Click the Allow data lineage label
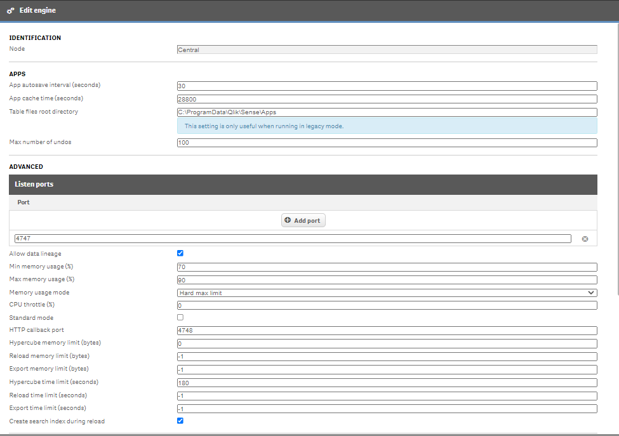The image size is (619, 436). click(35, 254)
